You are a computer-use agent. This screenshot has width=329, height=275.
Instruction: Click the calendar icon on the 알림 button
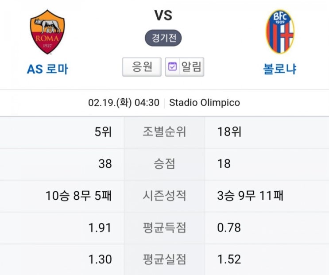pos(173,67)
